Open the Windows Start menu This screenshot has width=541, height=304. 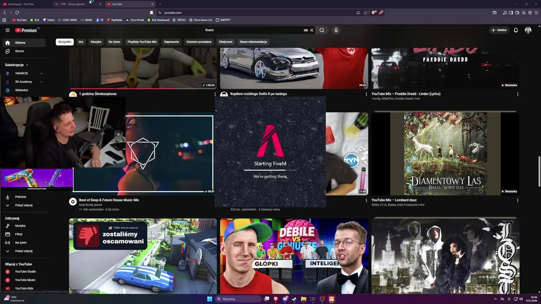(x=210, y=299)
